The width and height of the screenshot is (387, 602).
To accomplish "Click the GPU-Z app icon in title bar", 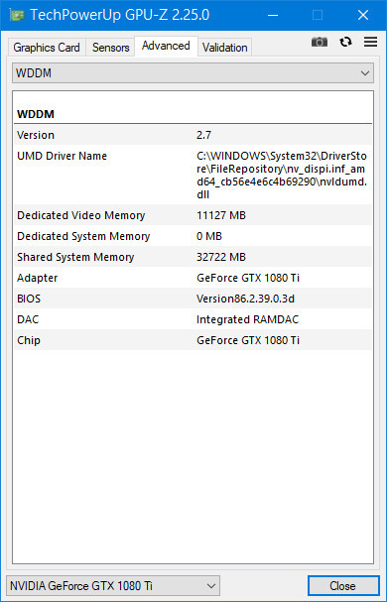I will (17, 15).
